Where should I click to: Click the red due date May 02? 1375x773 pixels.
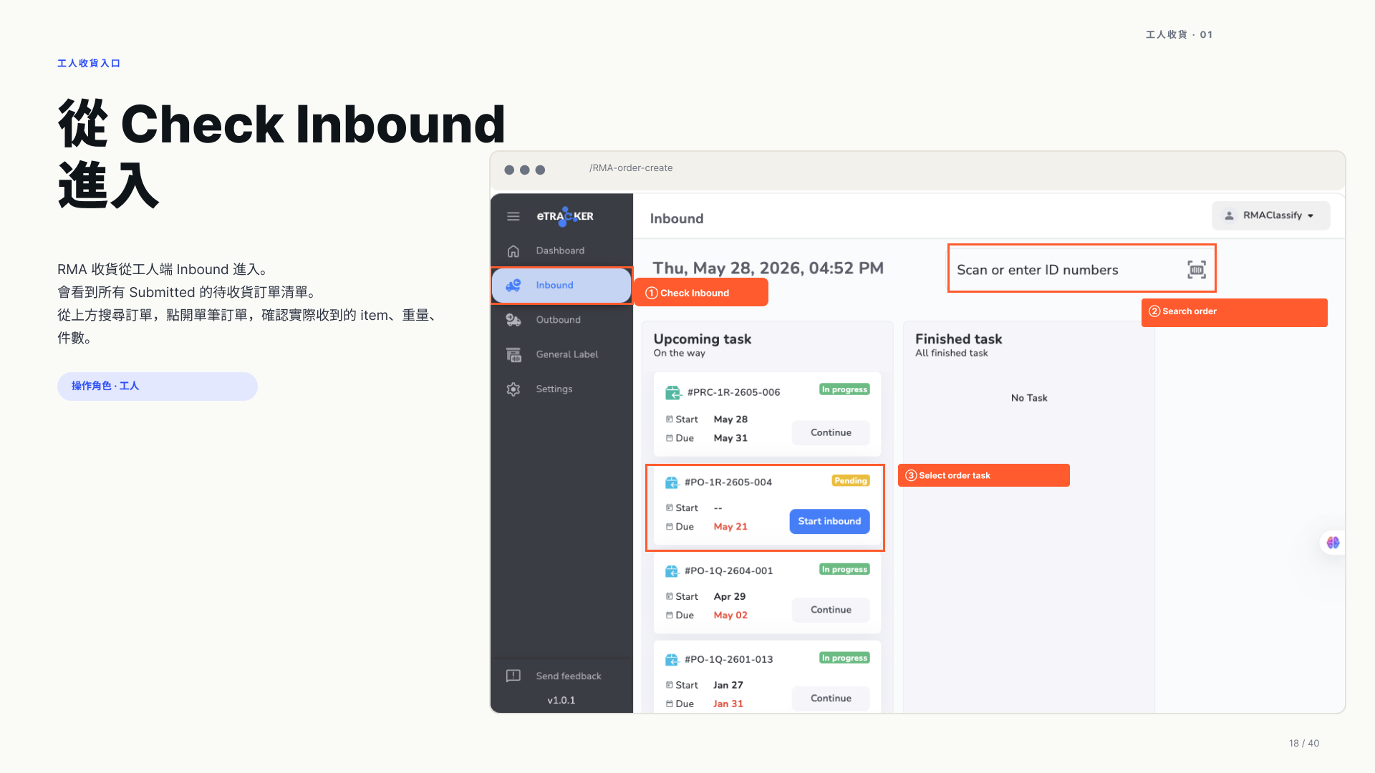(730, 616)
